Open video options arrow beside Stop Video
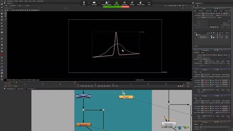This screenshot has height=131, width=233. click(x=99, y=3)
